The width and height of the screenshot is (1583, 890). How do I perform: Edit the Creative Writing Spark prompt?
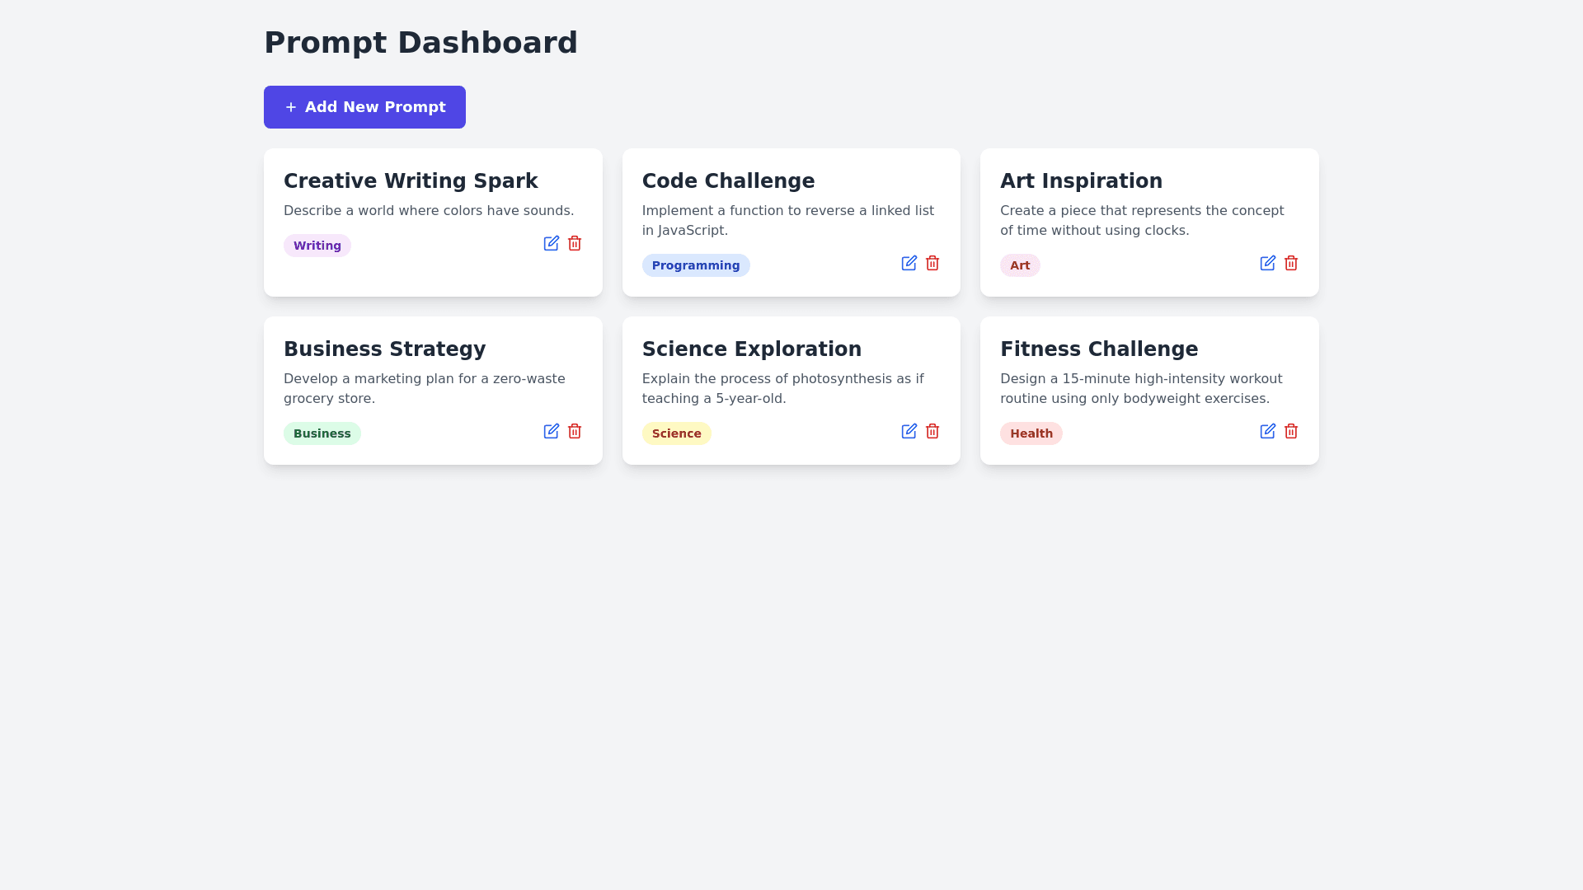(x=551, y=243)
